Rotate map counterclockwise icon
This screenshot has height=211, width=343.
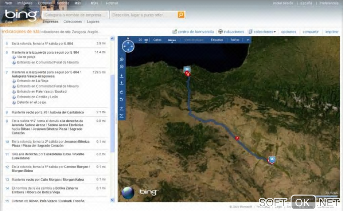(122, 100)
